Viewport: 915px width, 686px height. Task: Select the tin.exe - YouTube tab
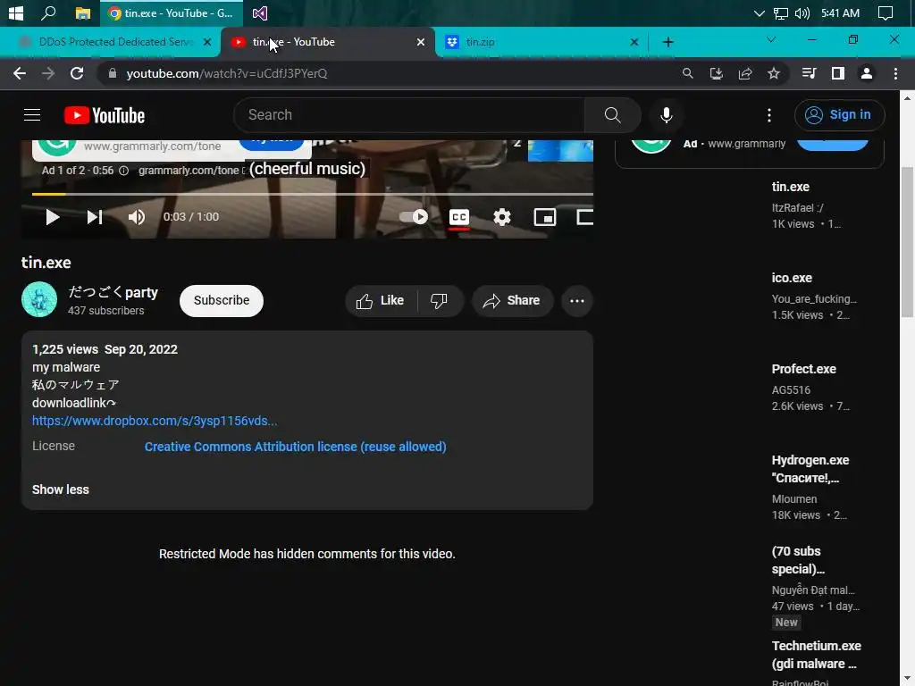pyautogui.click(x=327, y=42)
